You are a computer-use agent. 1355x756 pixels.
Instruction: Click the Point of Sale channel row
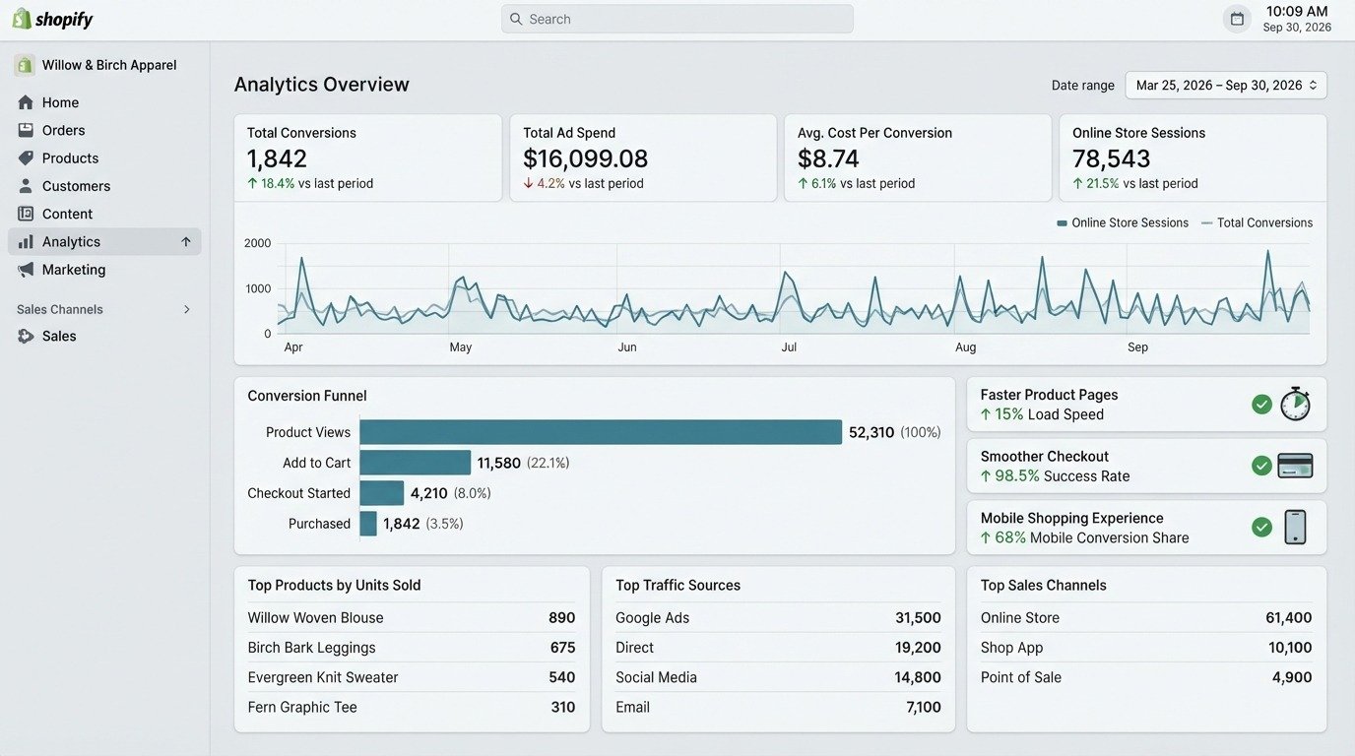[1146, 677]
